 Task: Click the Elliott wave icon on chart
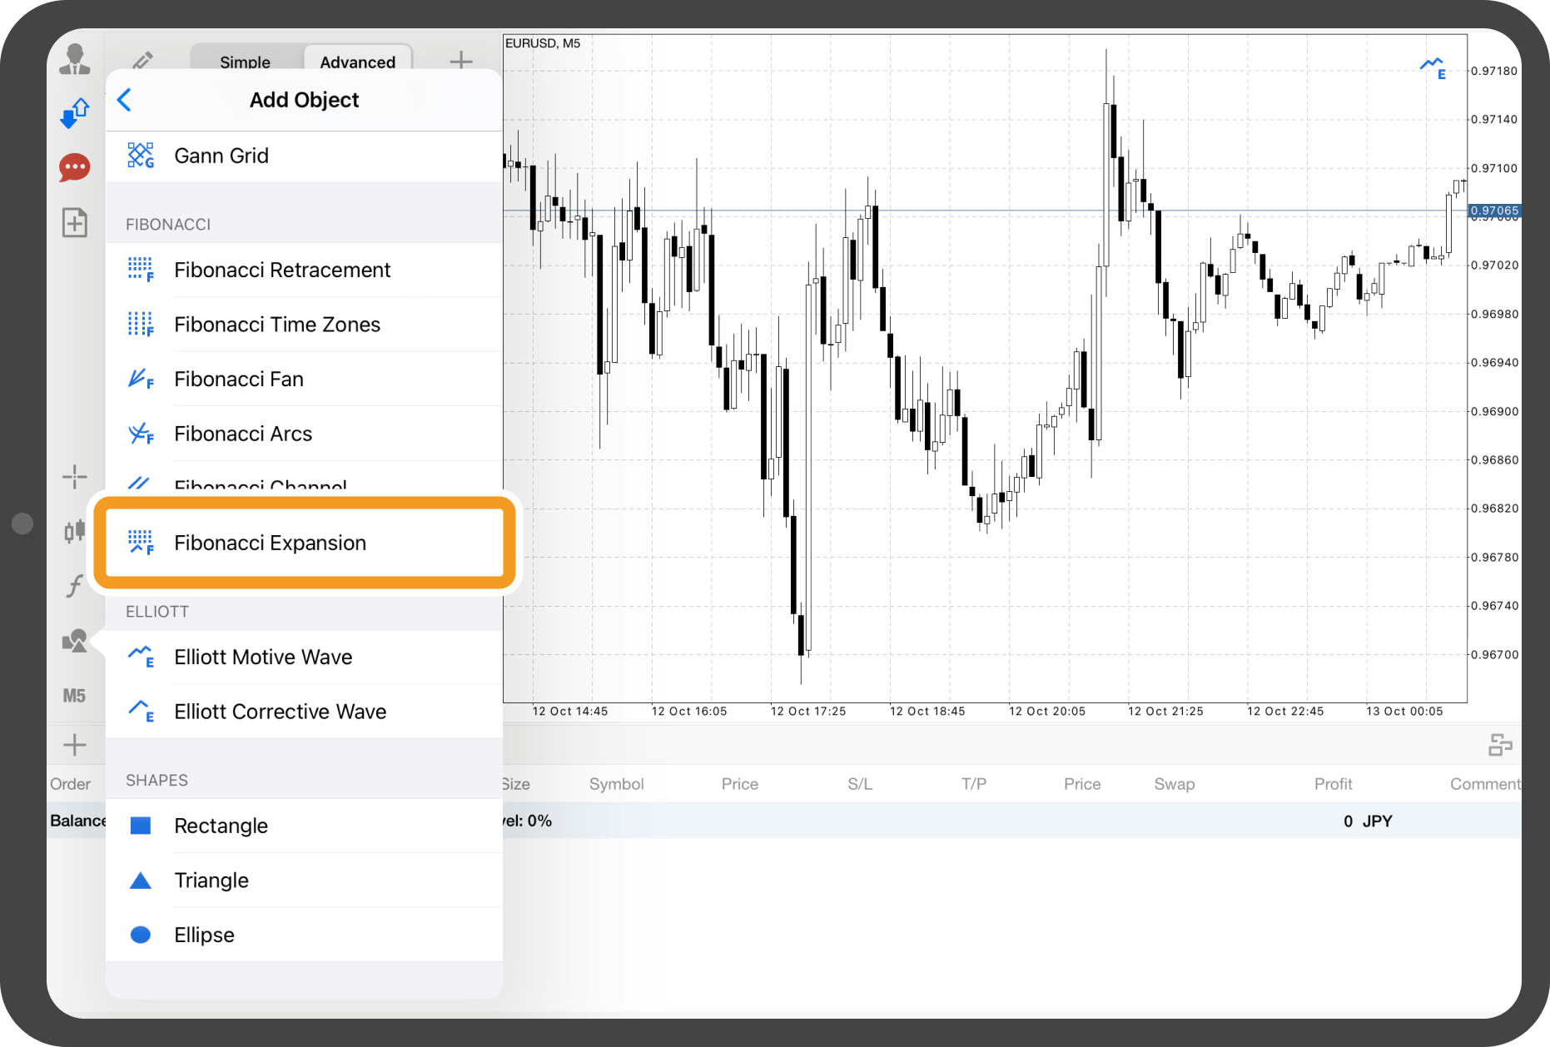[x=1433, y=67]
